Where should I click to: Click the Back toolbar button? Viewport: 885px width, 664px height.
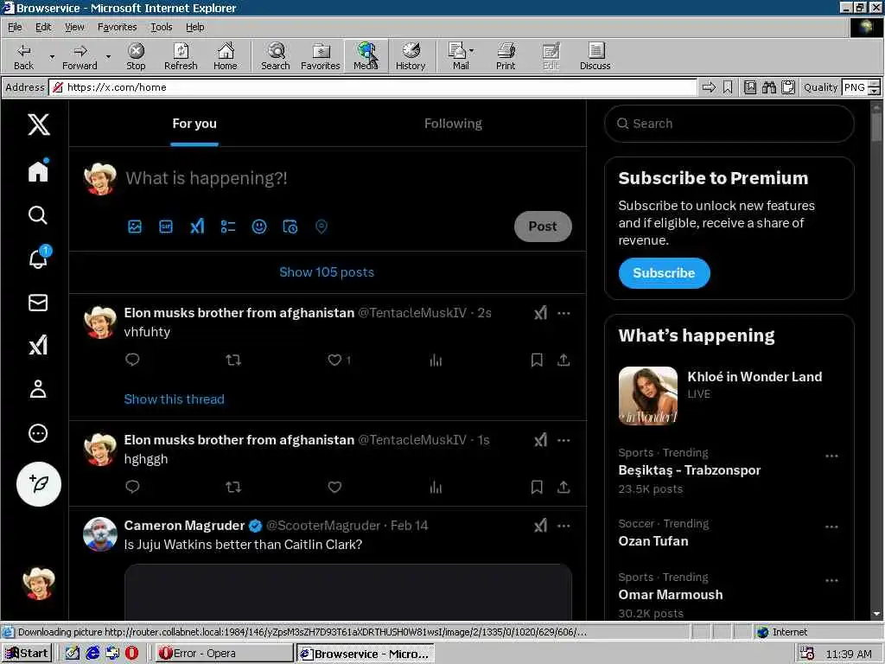23,56
